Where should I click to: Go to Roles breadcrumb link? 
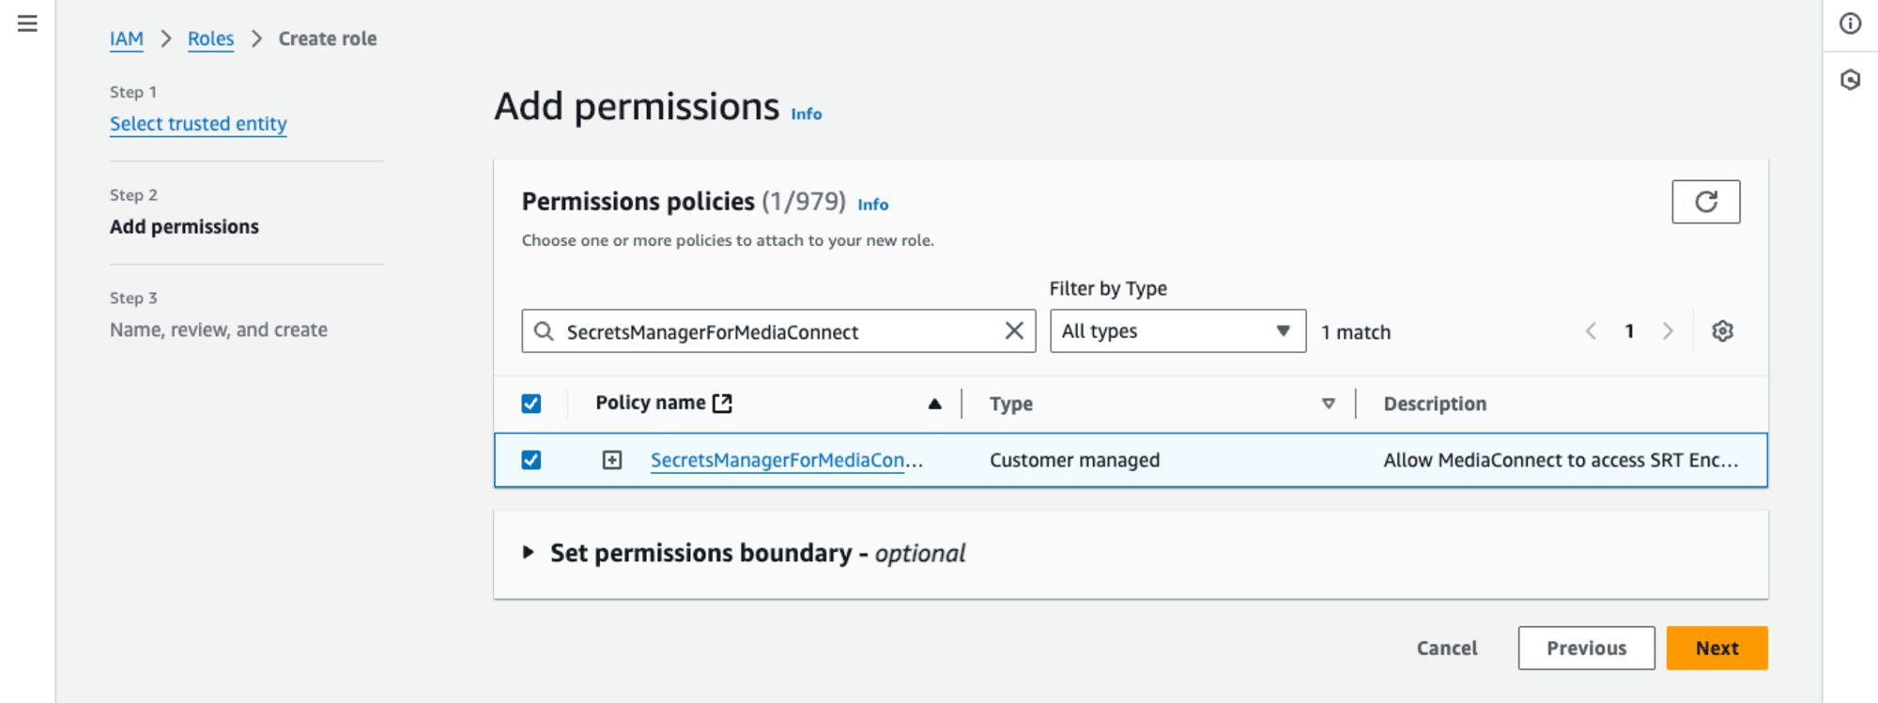pos(210,38)
